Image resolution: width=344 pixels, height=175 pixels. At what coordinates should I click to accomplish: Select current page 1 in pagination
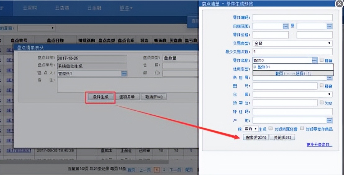point(157,169)
